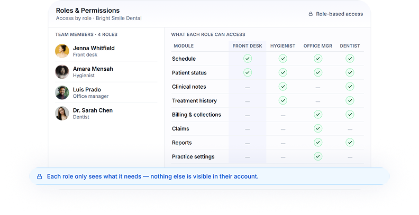This screenshot has height=215, width=419.
Task: Open Luis Prado's team member entry
Action: 106,92
